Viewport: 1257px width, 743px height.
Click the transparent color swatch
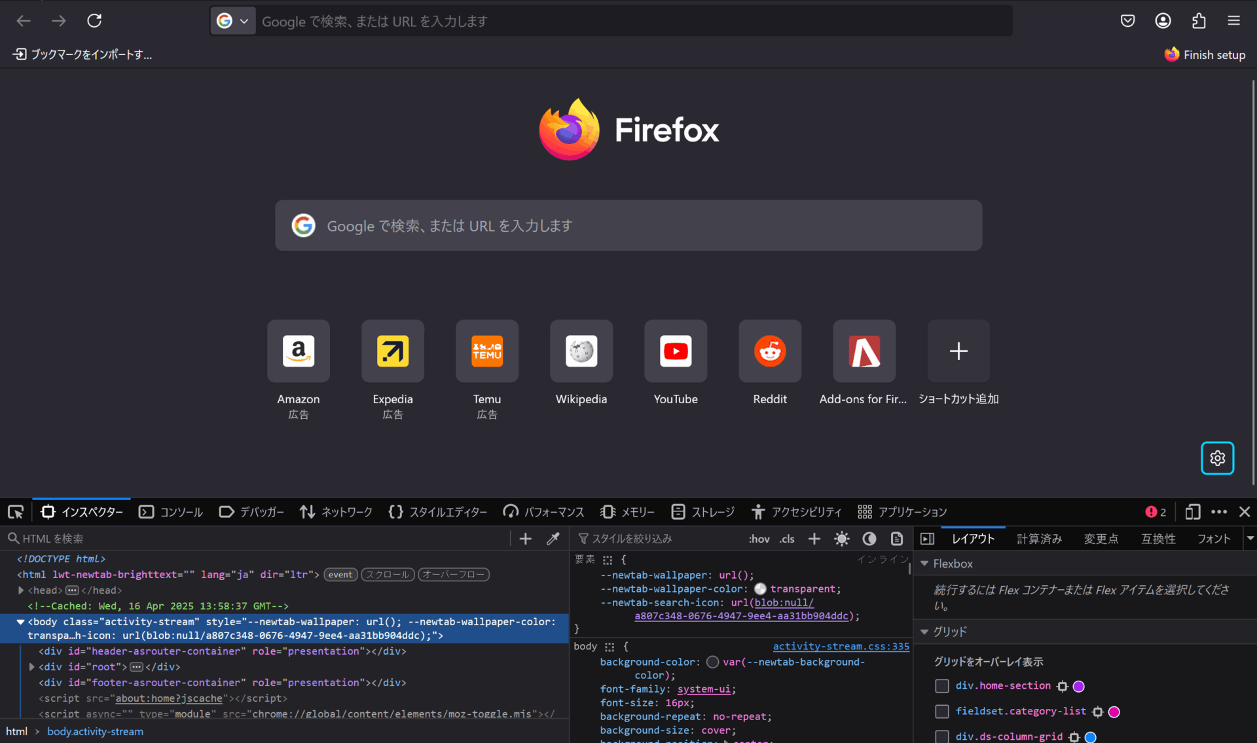click(760, 589)
